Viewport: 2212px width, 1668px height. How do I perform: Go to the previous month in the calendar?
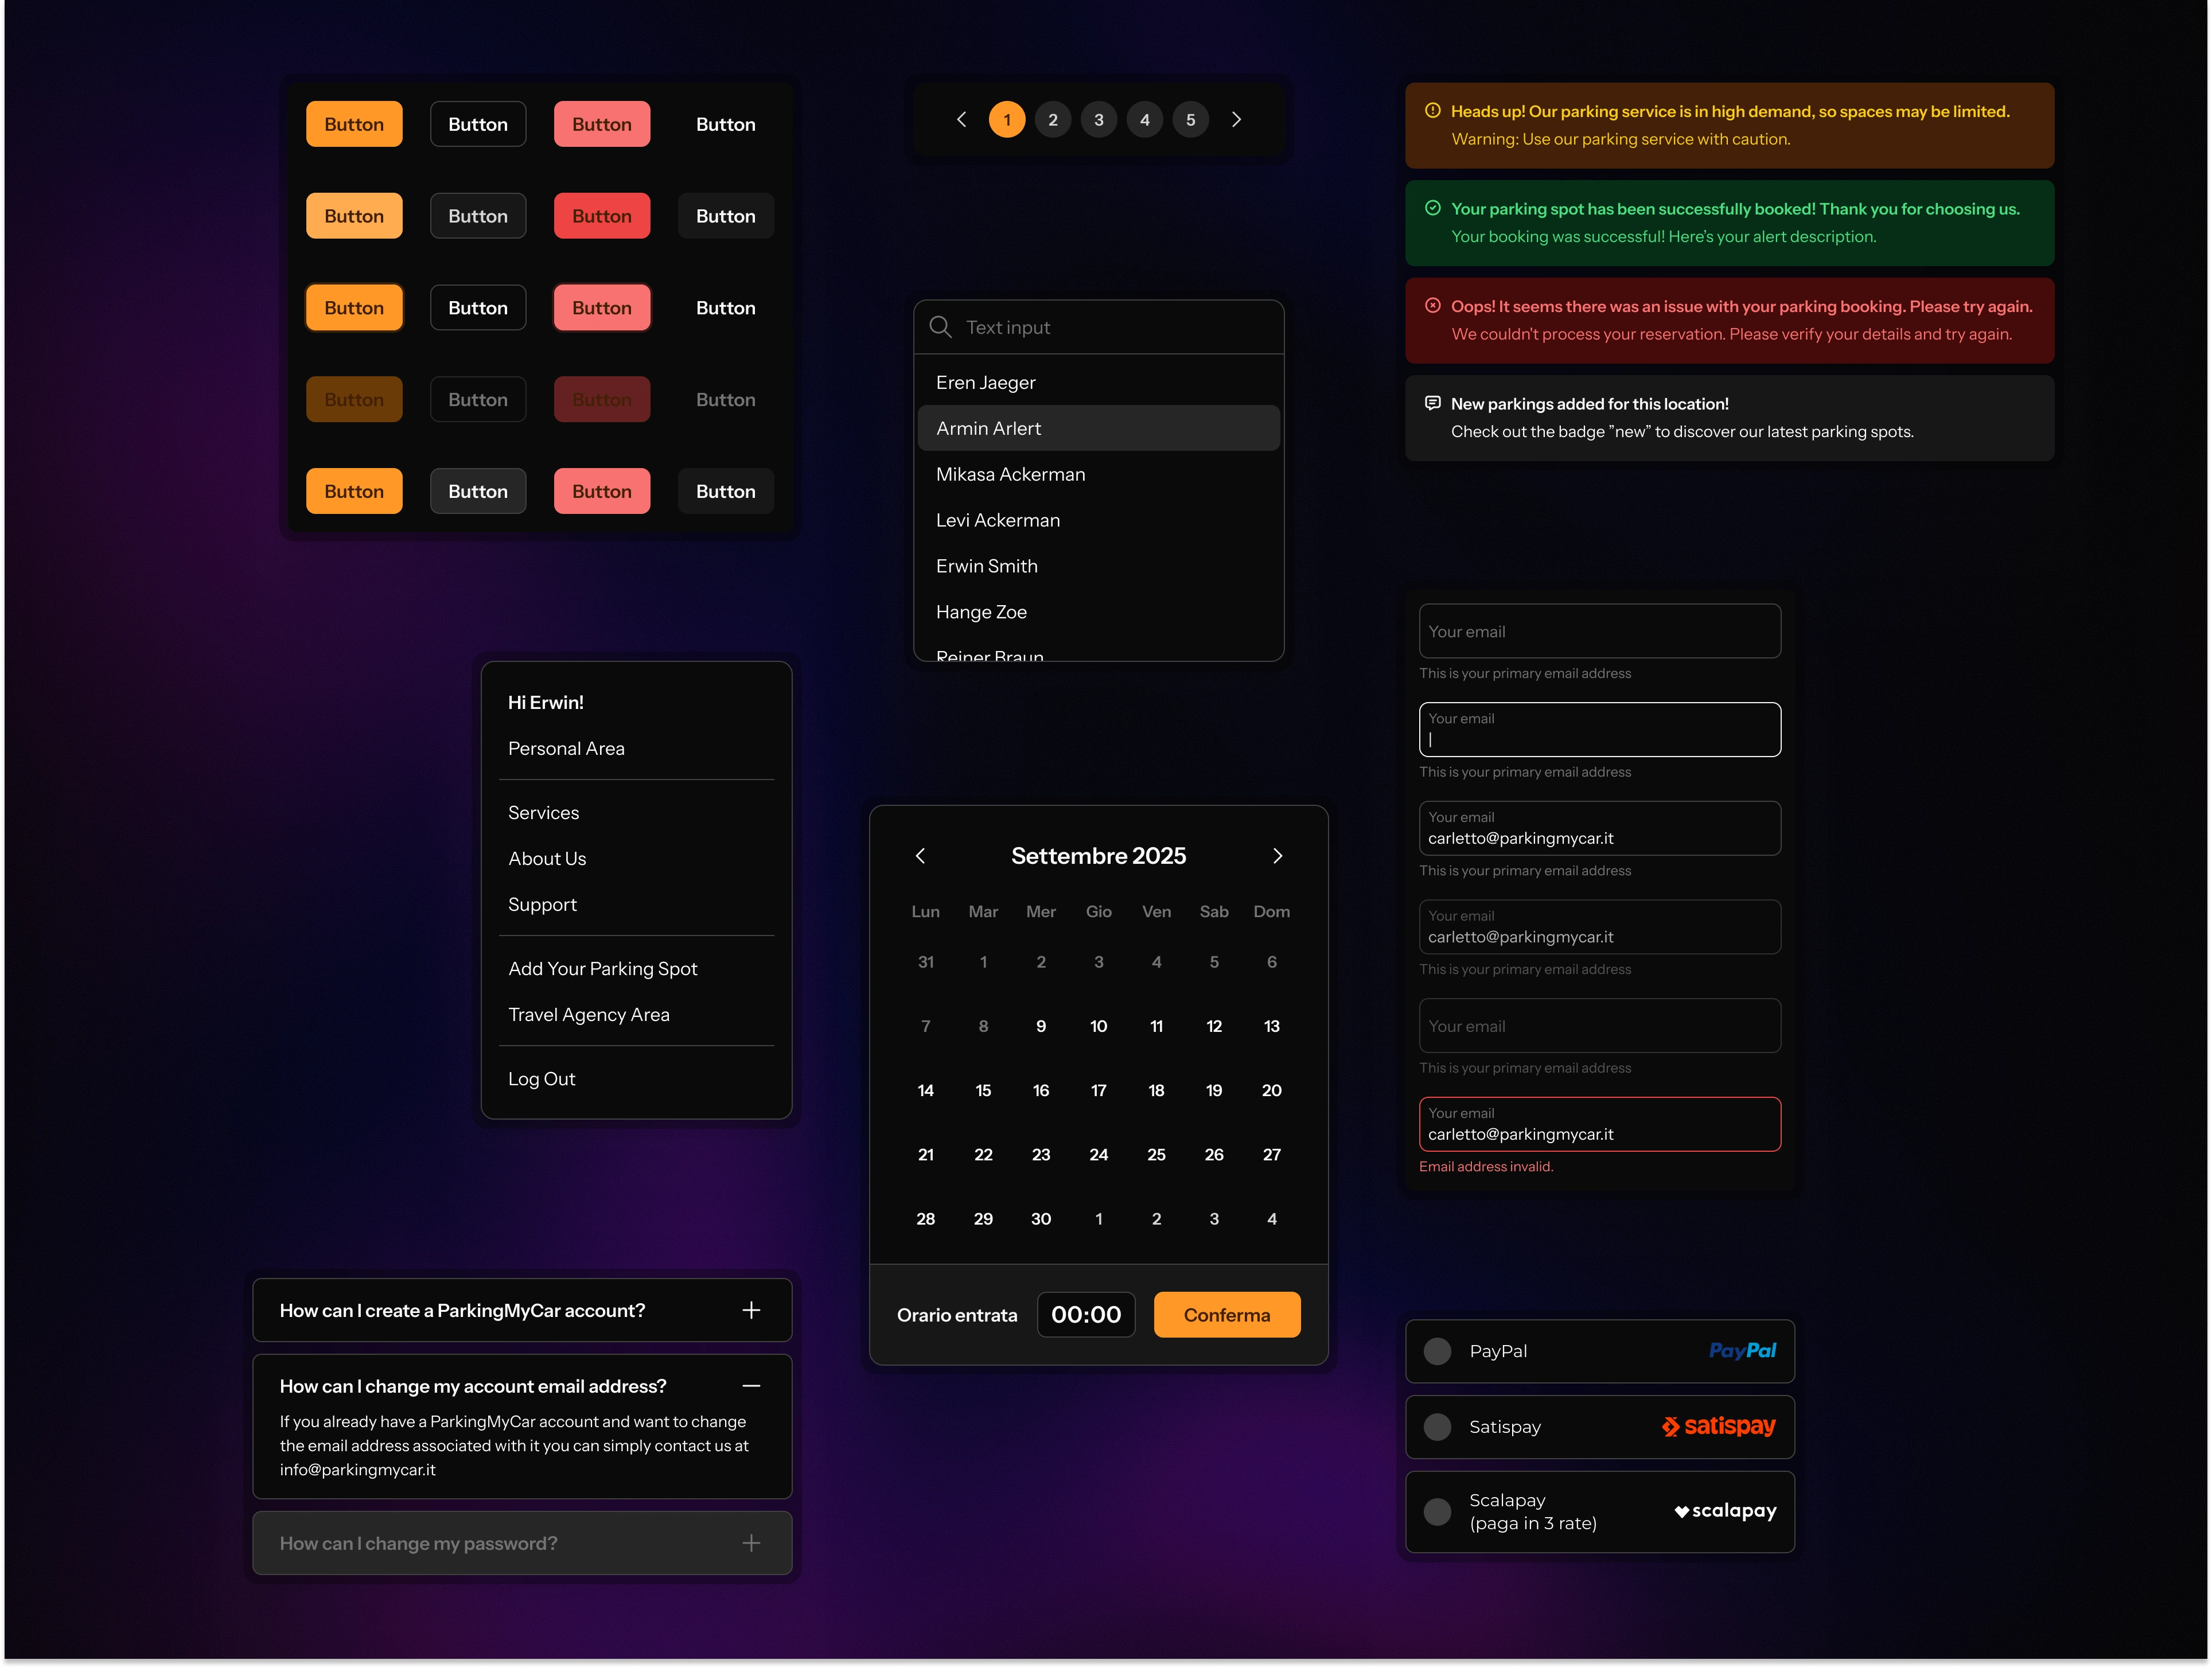pos(920,855)
